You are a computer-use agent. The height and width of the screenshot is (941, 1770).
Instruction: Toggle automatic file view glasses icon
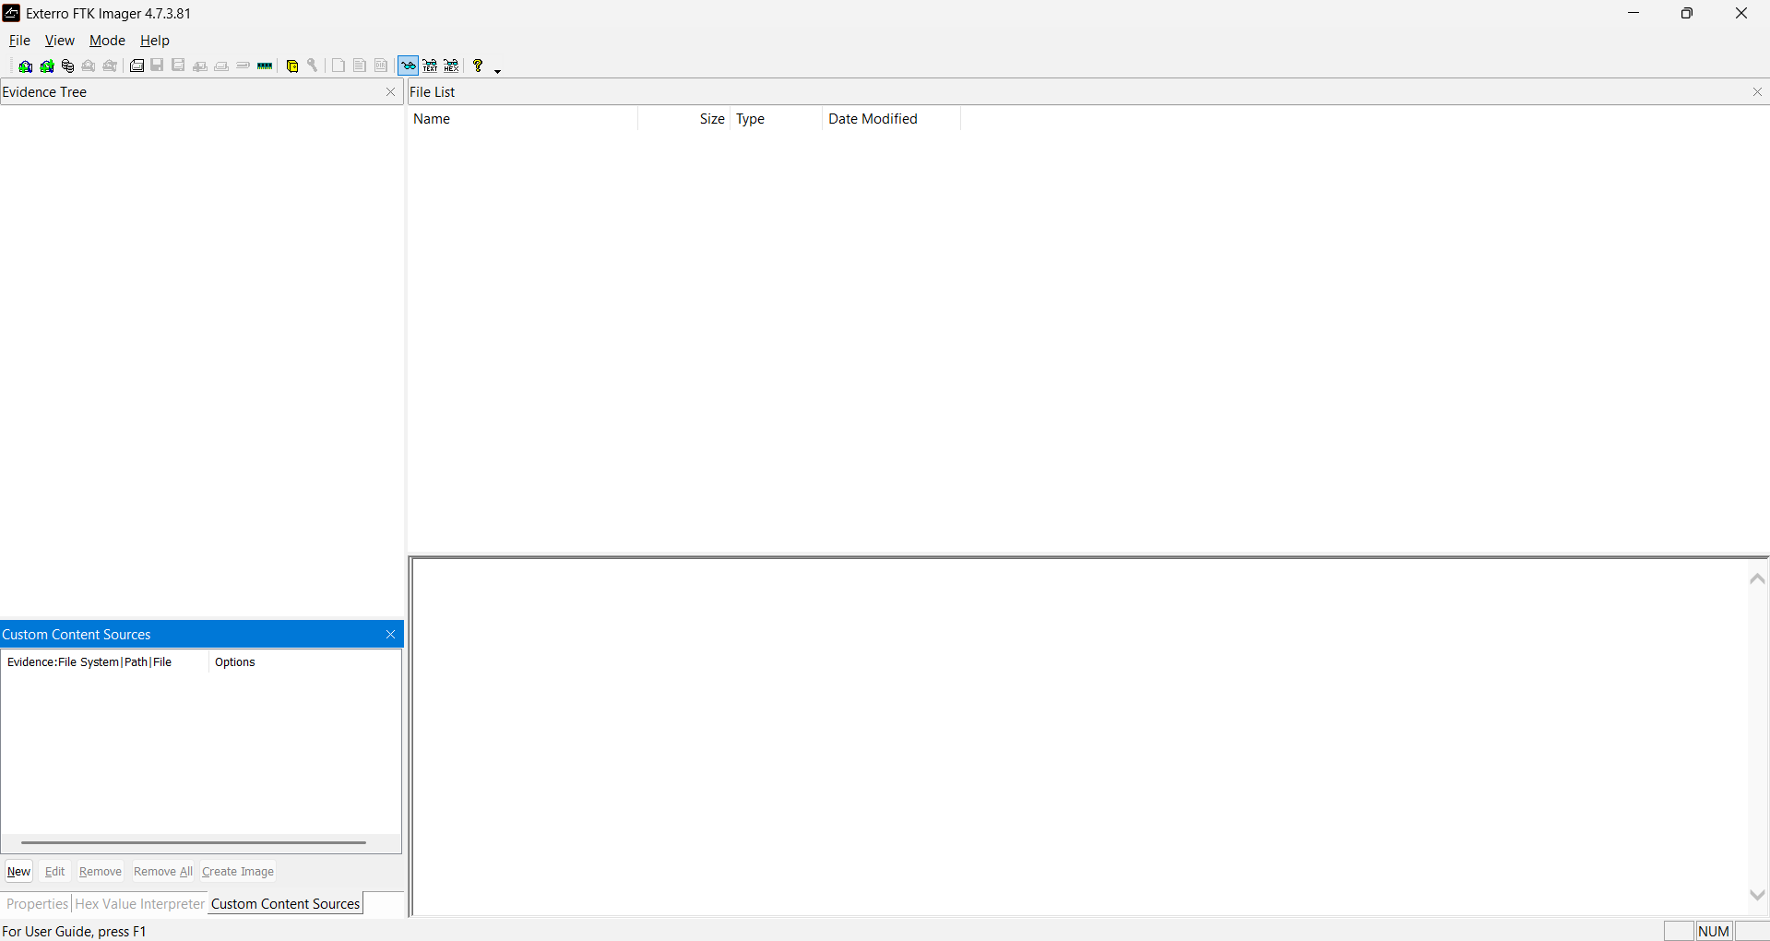(x=408, y=66)
